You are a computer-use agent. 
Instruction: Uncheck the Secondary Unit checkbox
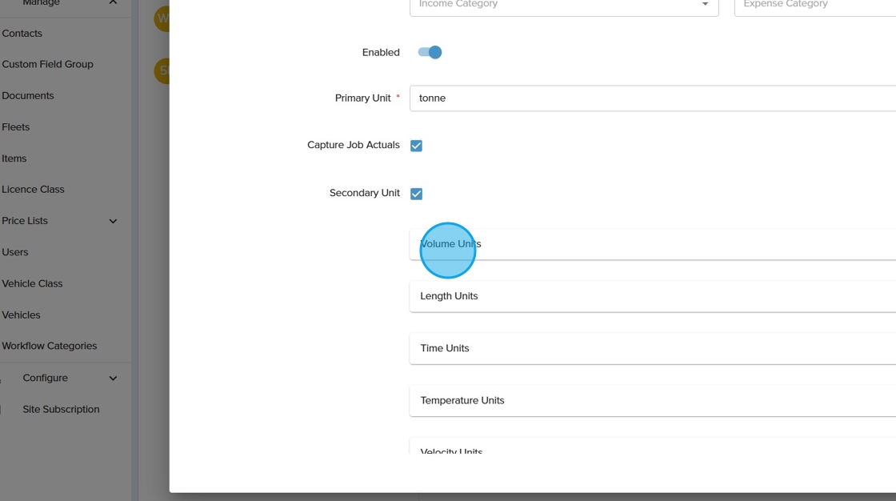tap(416, 194)
